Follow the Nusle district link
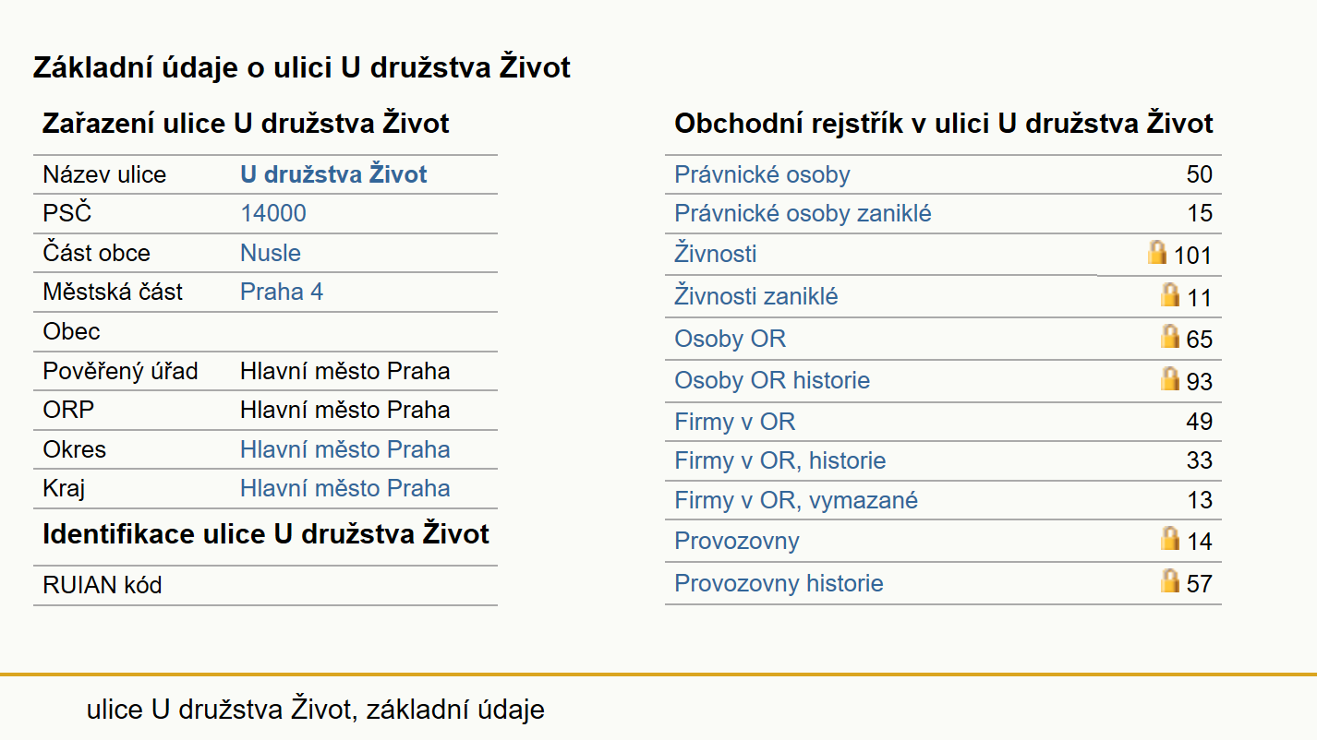 (x=271, y=253)
